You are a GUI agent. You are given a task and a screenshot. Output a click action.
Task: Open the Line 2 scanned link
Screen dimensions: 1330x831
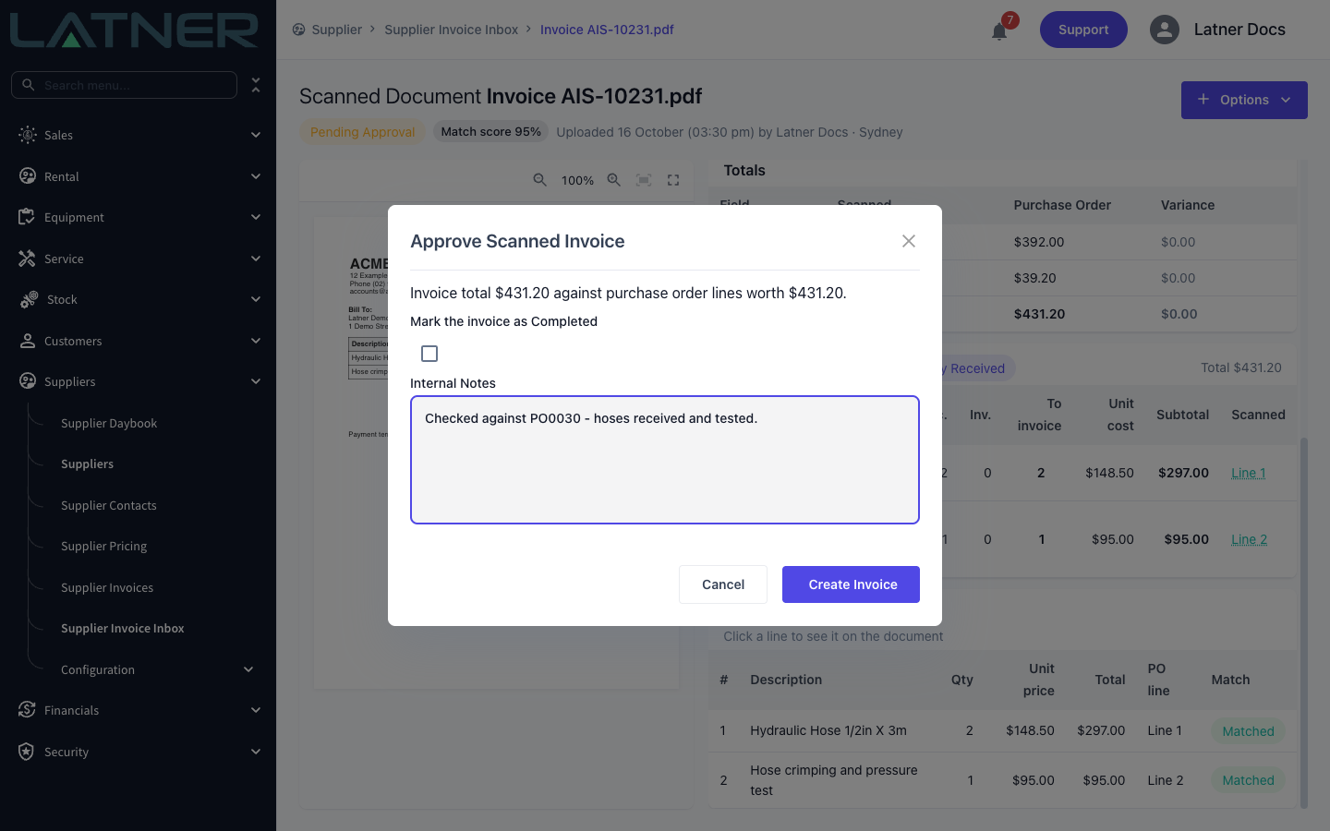1249,539
